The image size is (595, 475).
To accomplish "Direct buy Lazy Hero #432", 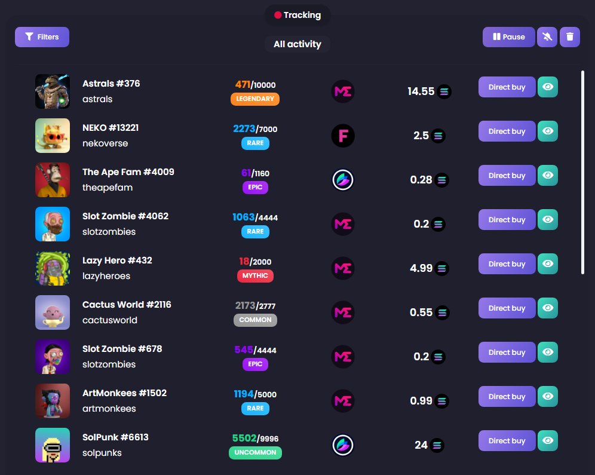I will [x=507, y=263].
